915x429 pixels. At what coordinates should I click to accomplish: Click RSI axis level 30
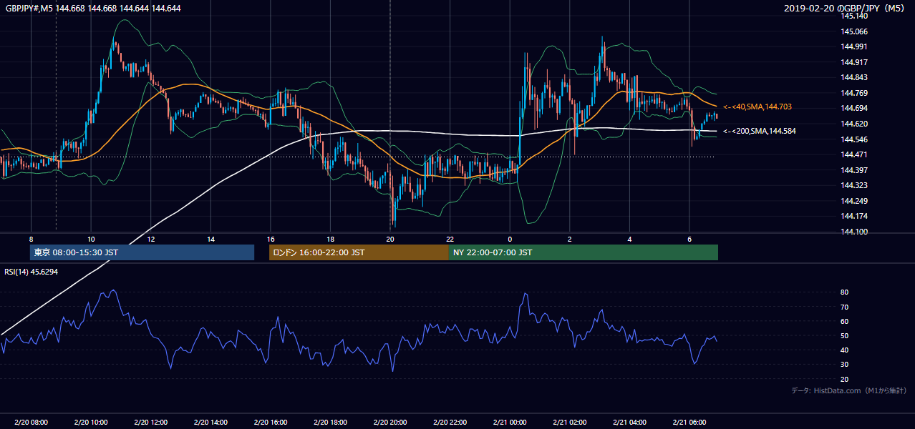pos(845,365)
